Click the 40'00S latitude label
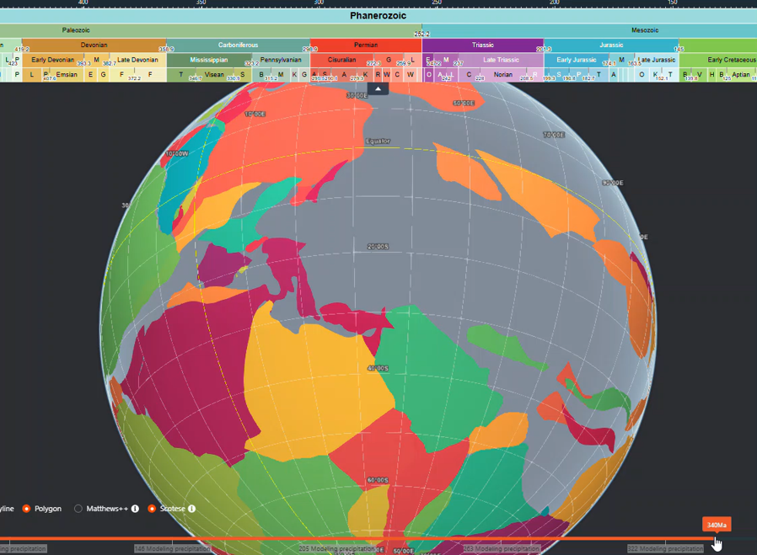This screenshot has height=555, width=757. [378, 368]
